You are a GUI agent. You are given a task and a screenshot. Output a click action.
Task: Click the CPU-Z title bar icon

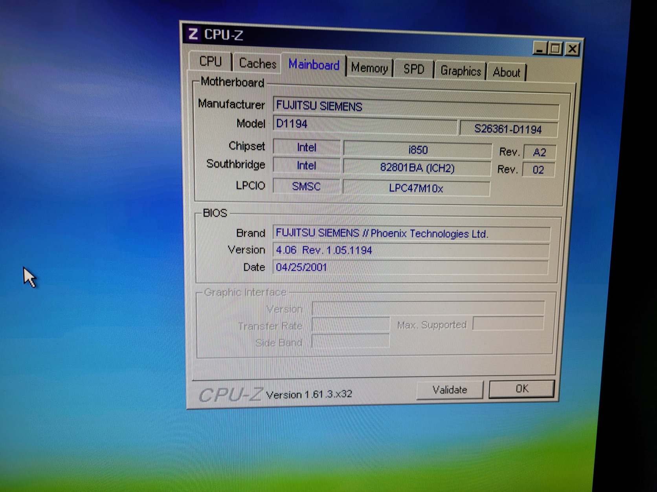pos(193,34)
